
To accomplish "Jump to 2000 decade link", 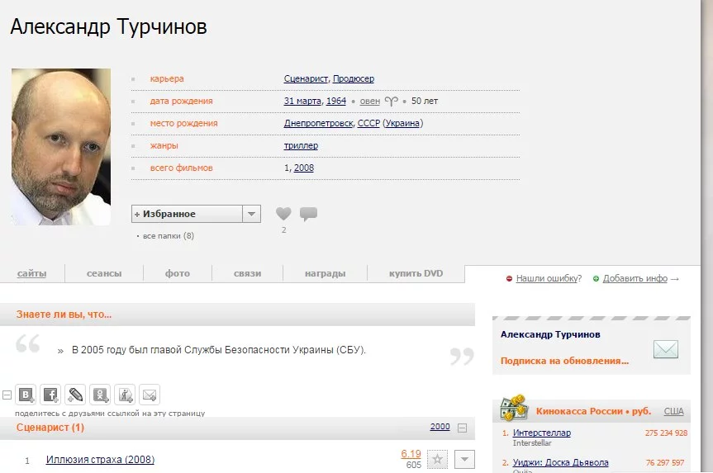I will click(440, 426).
